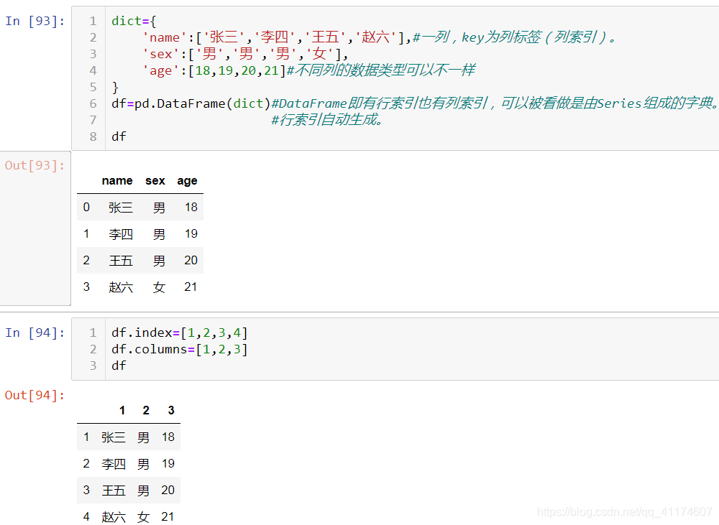Click the 'sex' list line in cell 93
Screen dimensions: 719x525
pos(245,54)
